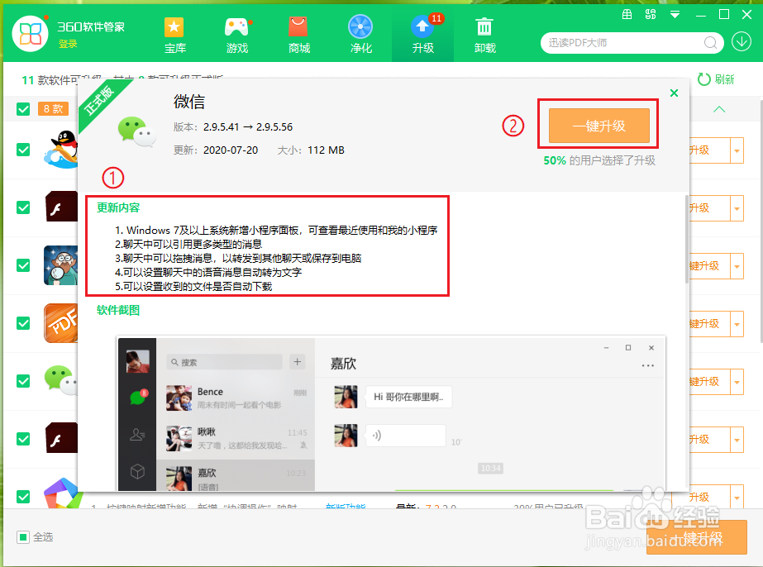Uncheck the second Flash row checkbox
This screenshot has width=763, height=567.
(x=23, y=439)
